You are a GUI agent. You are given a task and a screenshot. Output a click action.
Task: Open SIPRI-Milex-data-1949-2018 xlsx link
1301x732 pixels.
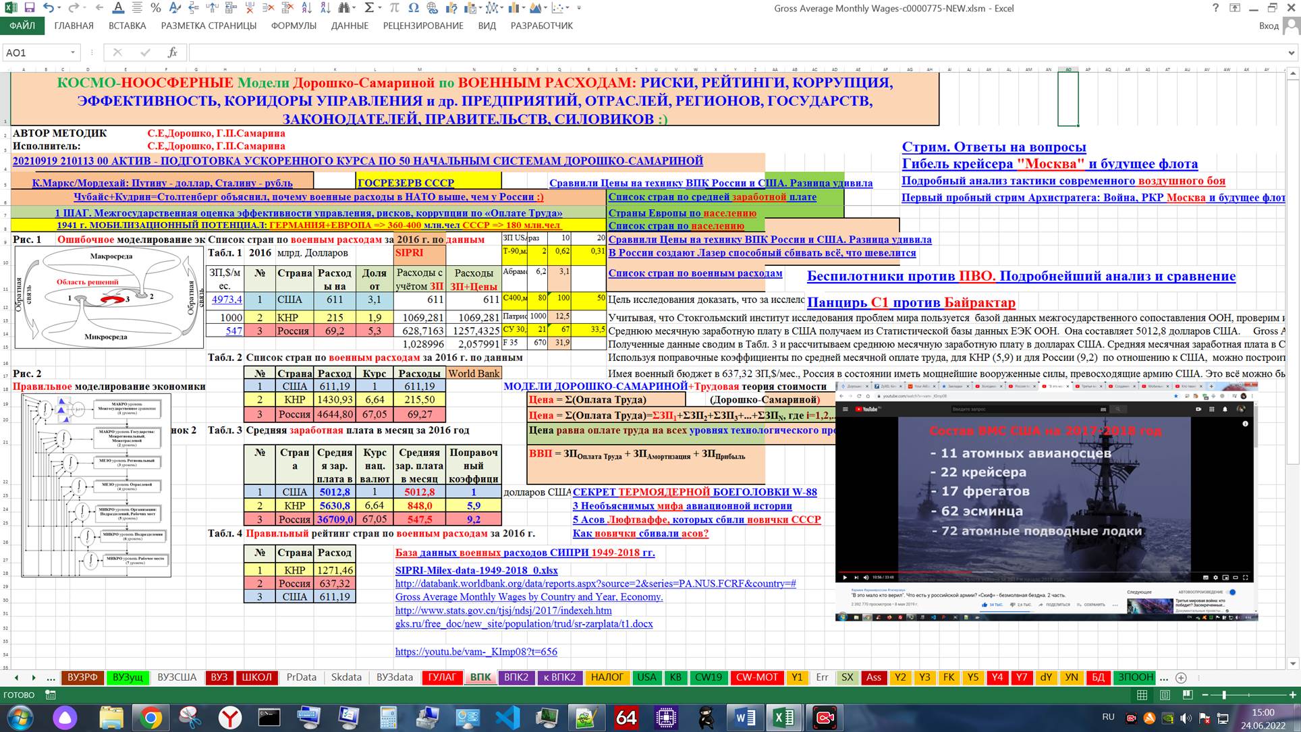[x=476, y=570]
